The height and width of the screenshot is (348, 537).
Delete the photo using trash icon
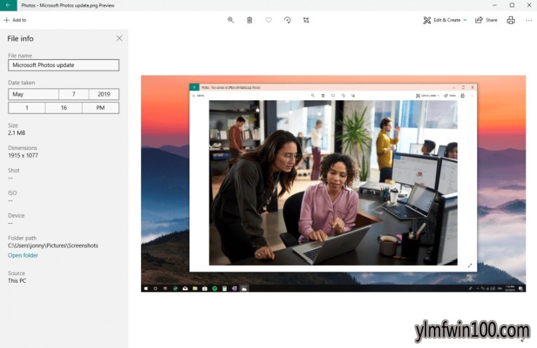250,20
